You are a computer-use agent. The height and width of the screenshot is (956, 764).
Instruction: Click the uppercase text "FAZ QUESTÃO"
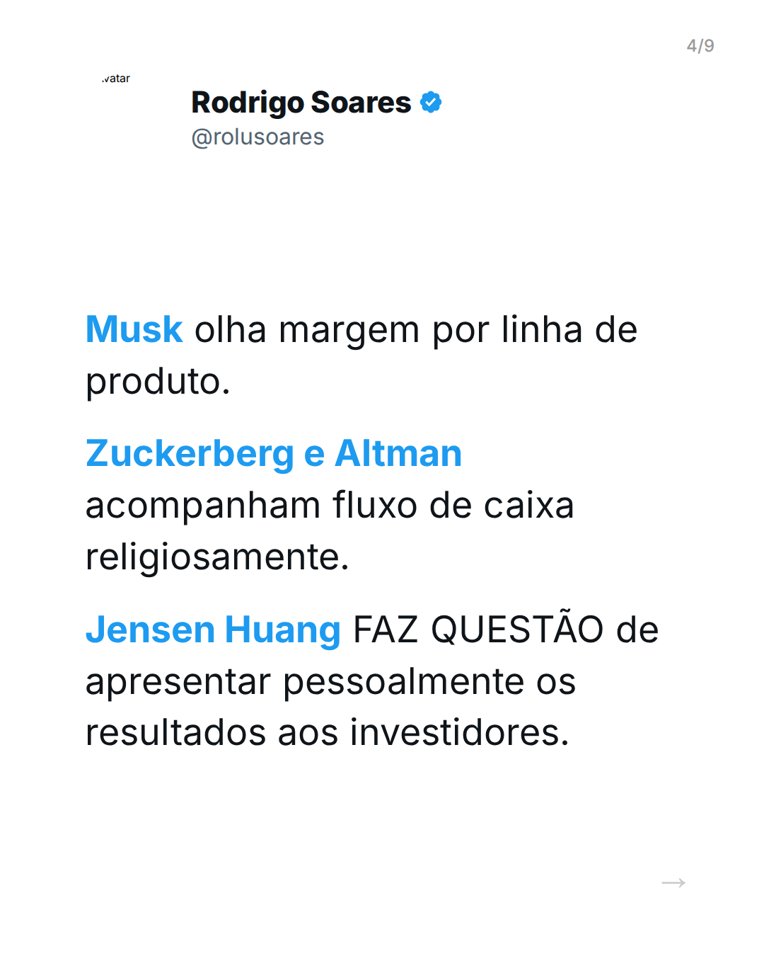coord(478,630)
